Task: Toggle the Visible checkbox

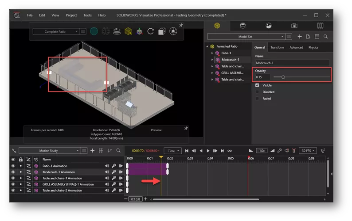Action: [257, 85]
